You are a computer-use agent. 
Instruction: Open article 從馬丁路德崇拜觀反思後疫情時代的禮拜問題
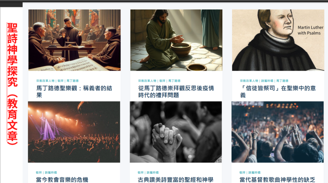pos(176,92)
